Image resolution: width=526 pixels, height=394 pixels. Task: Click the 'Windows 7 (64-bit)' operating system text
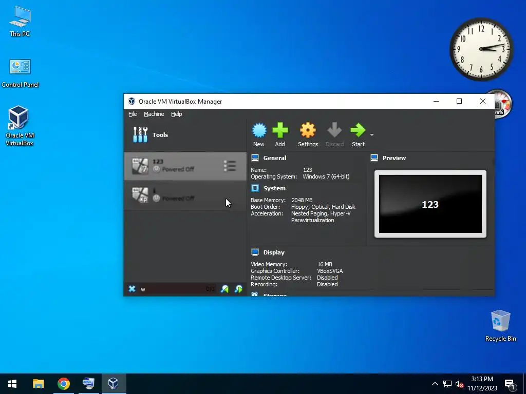coord(326,176)
